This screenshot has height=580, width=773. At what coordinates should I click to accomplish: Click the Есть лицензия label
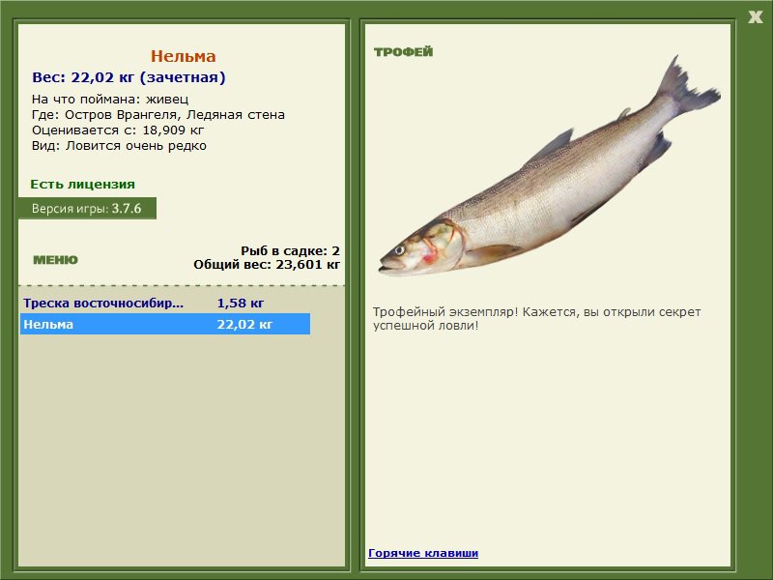point(82,184)
